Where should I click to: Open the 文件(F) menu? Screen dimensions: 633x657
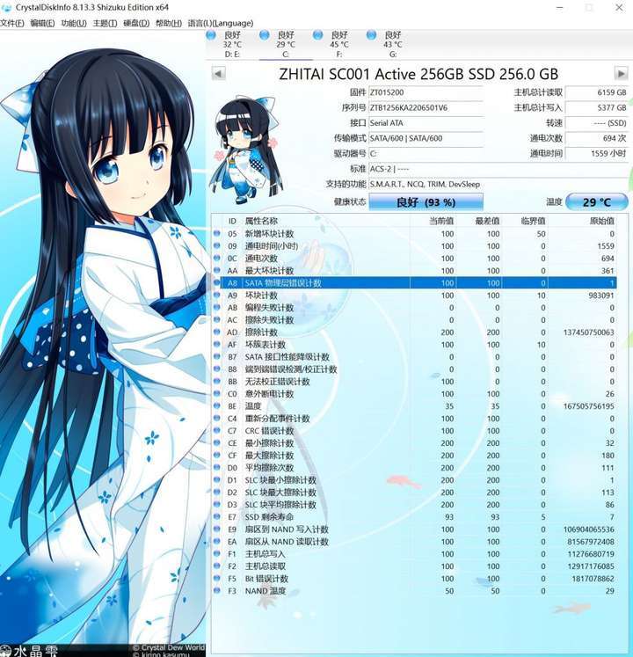pyautogui.click(x=12, y=23)
